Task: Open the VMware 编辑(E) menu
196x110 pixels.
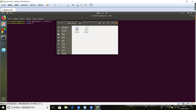Action: click(x=10, y=5)
